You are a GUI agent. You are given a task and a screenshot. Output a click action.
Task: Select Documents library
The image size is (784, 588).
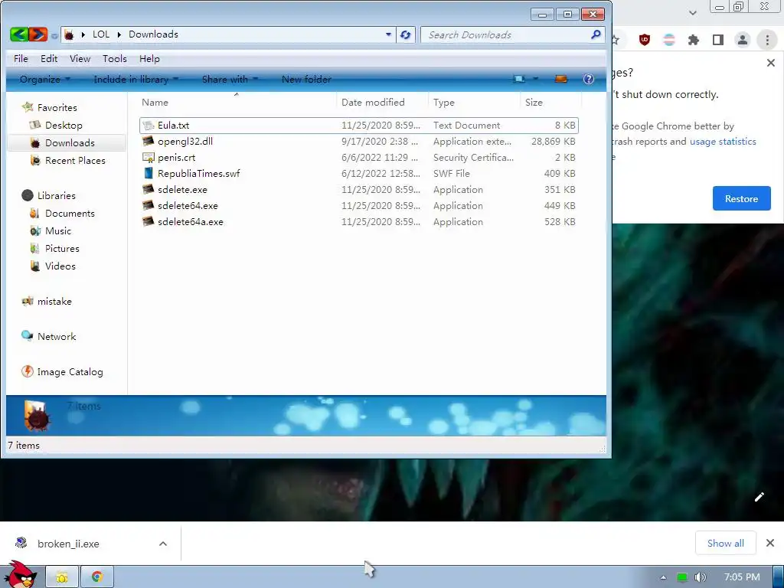click(70, 214)
